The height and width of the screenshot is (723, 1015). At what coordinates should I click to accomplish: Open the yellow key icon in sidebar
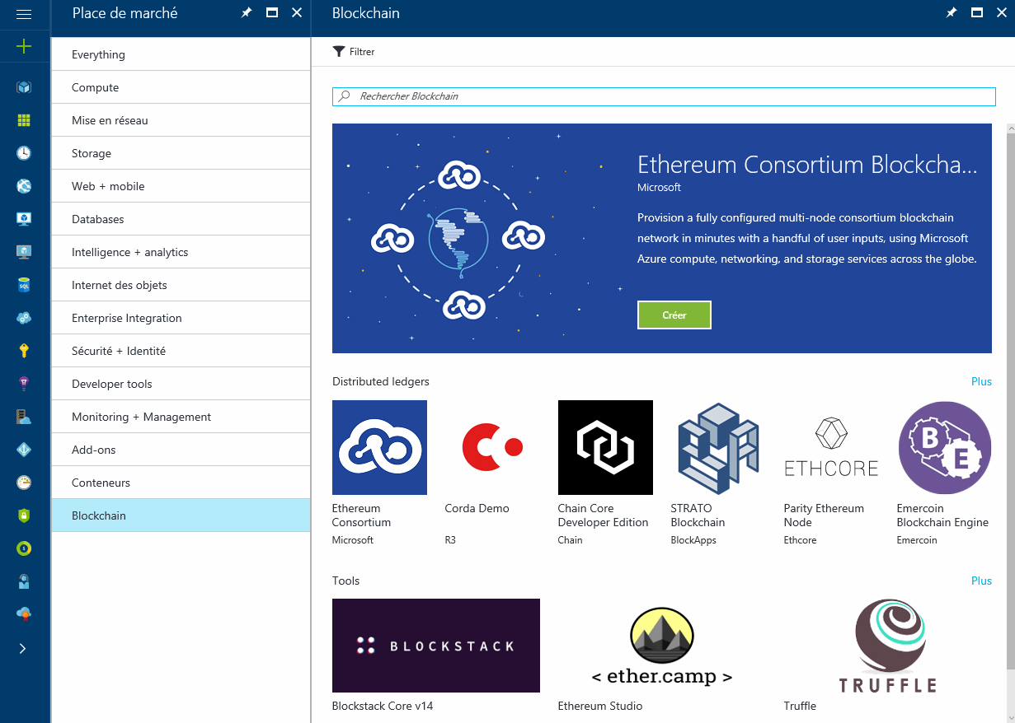point(23,351)
